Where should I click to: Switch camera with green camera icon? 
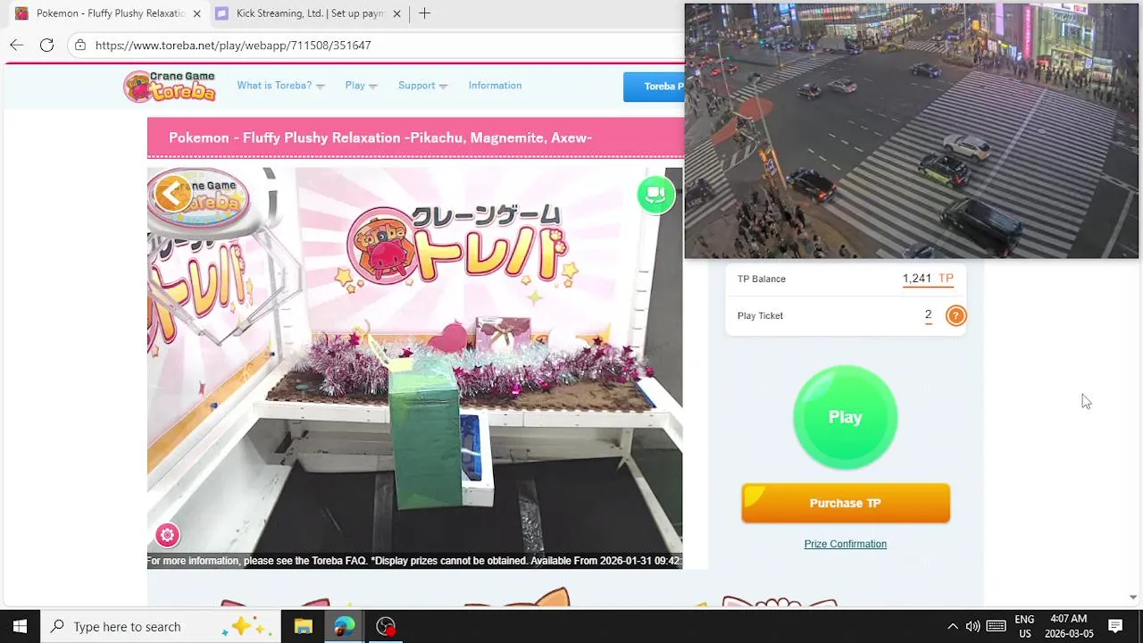pos(656,195)
